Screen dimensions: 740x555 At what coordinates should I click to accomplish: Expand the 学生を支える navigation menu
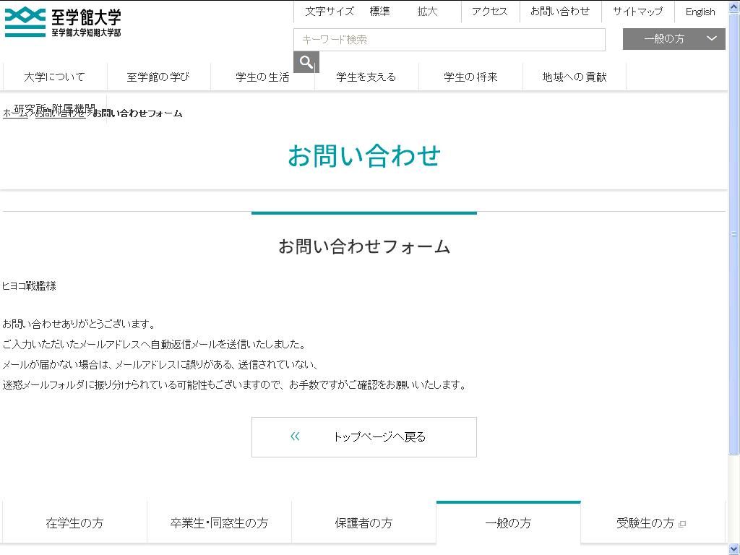(366, 77)
